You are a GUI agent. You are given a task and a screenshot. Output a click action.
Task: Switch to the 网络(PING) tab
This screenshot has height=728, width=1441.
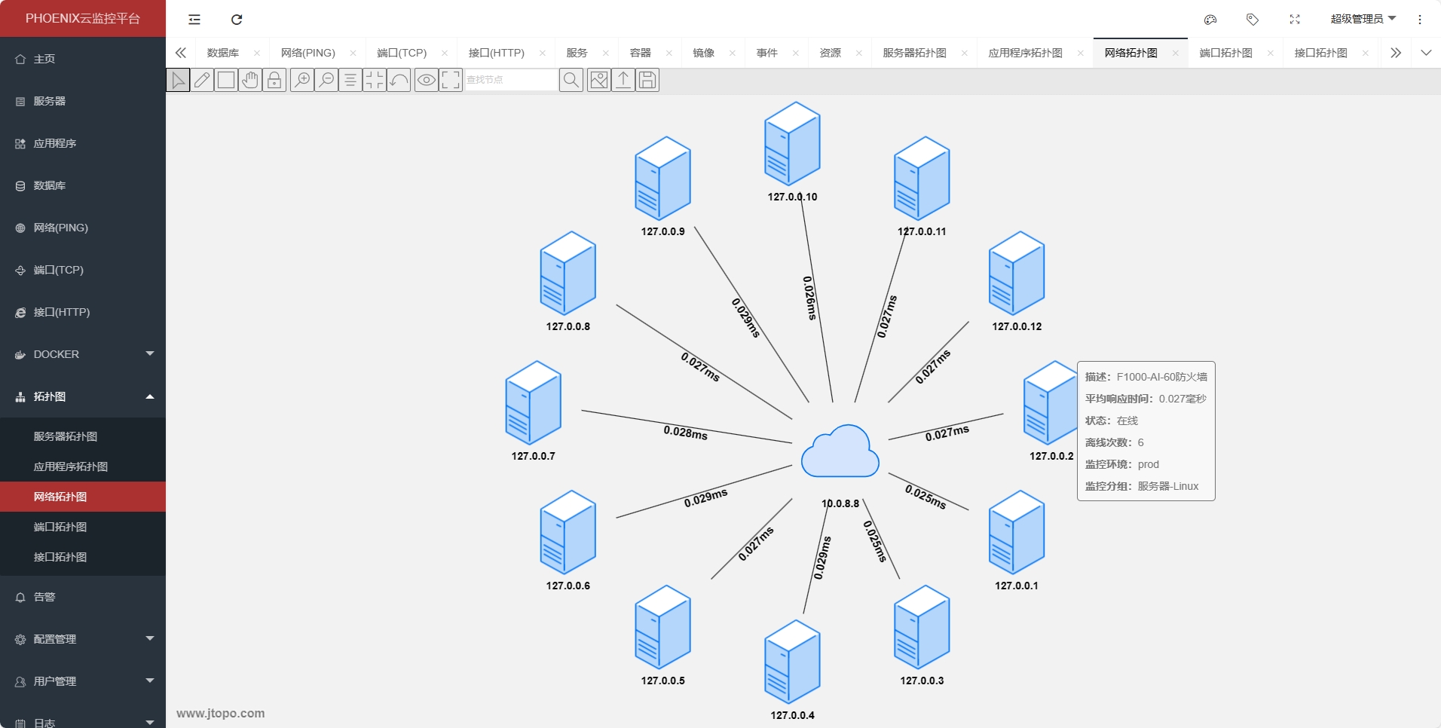pos(308,53)
